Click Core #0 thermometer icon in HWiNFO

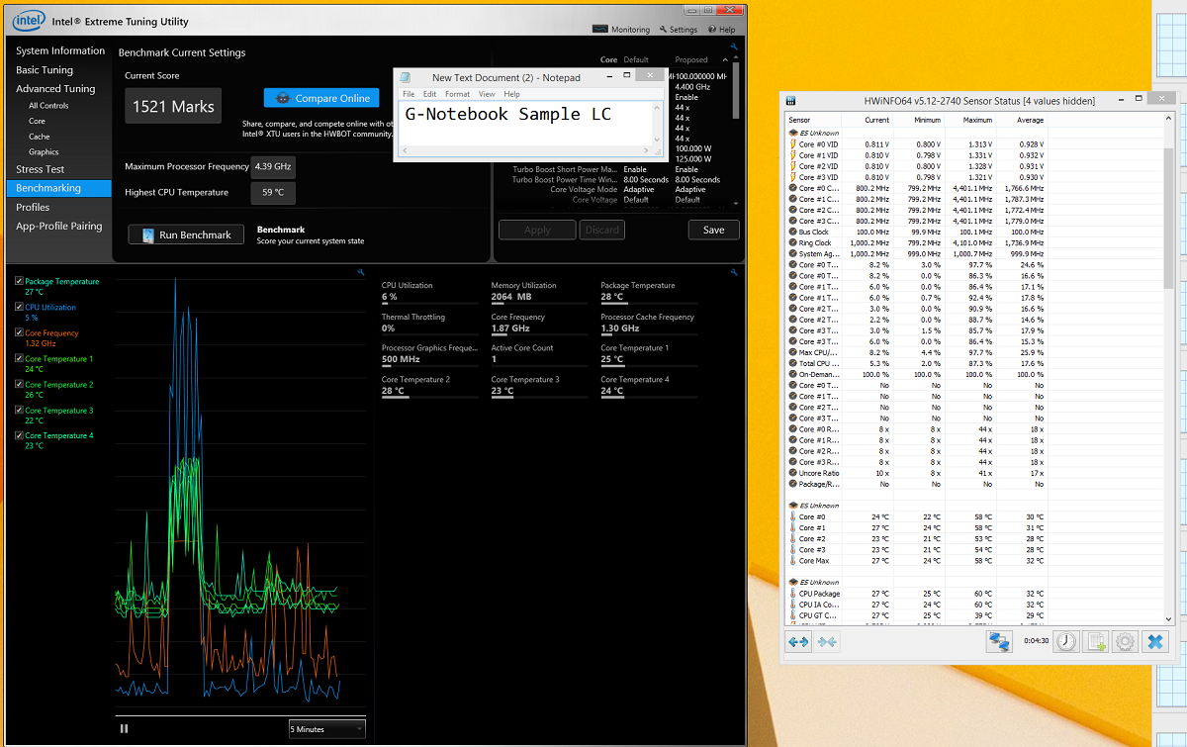pyautogui.click(x=792, y=517)
